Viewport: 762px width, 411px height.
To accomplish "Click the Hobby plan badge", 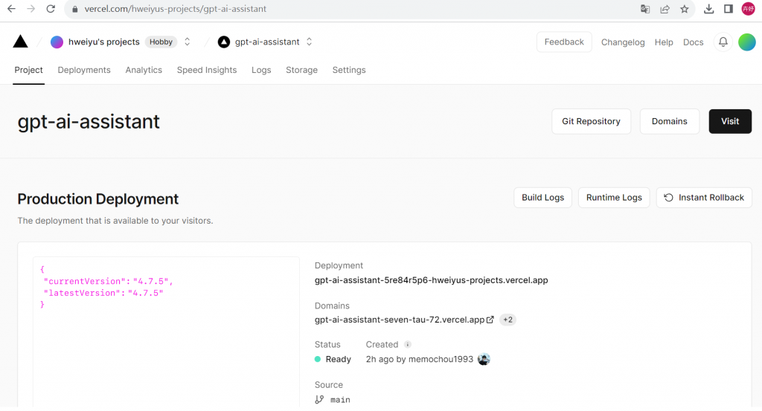I will [x=161, y=42].
